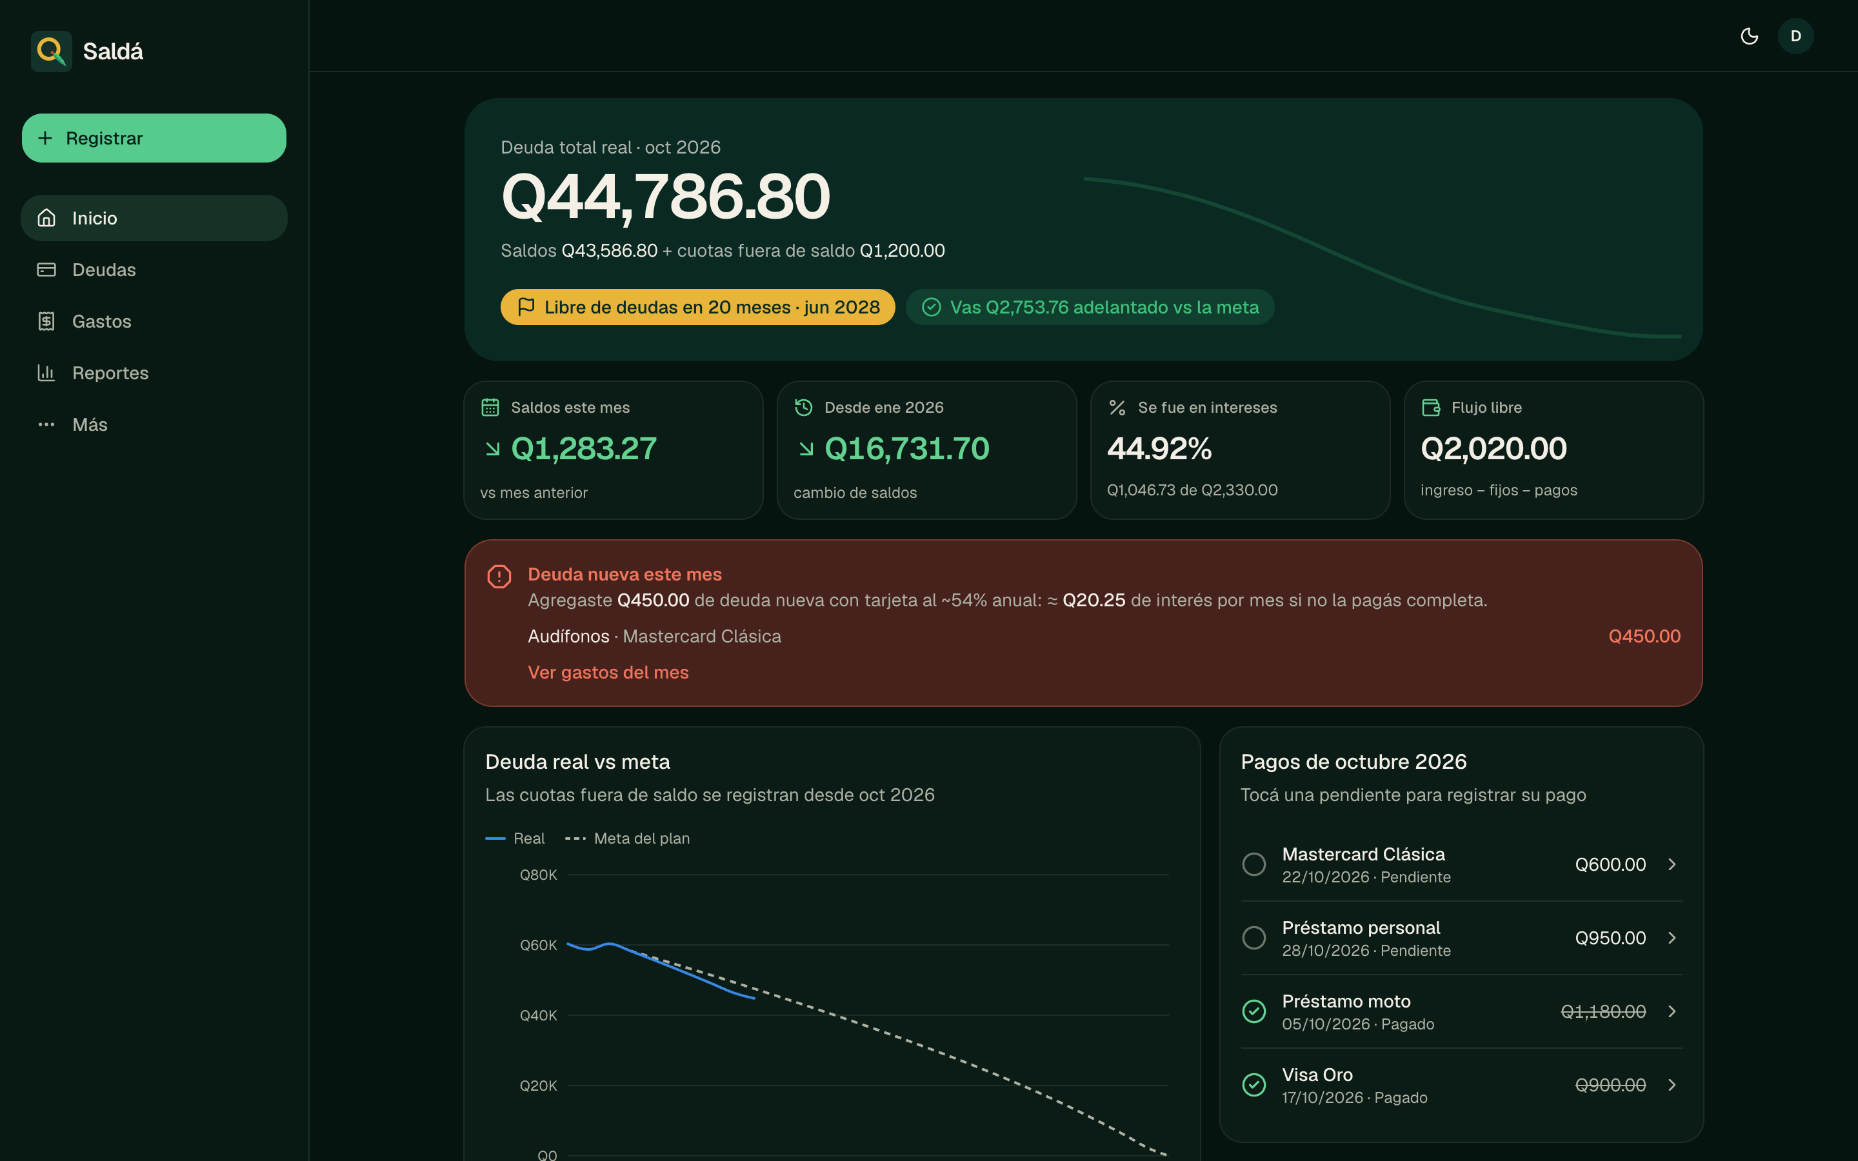Image resolution: width=1858 pixels, height=1161 pixels.
Task: Open the Gastos section
Action: point(154,321)
